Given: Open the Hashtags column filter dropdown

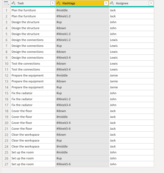Looking at the screenshot, I should pyautogui.click(x=106, y=3).
